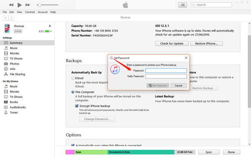Click the thomas iPhone device thumbnail
Viewport: 251px width, 158px height.
point(7,28)
